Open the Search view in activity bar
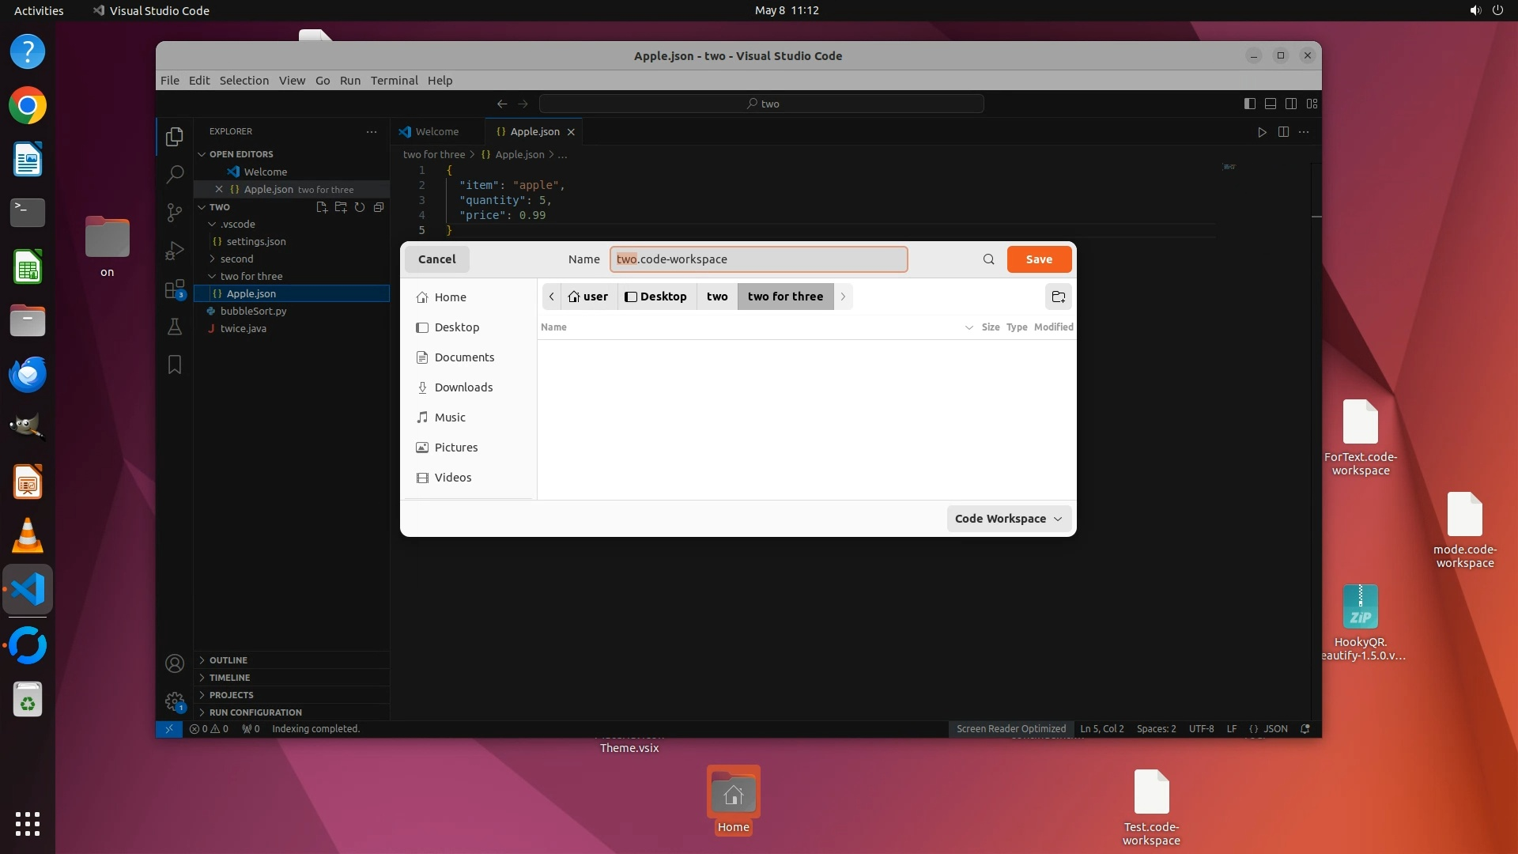1518x854 pixels. tap(175, 174)
